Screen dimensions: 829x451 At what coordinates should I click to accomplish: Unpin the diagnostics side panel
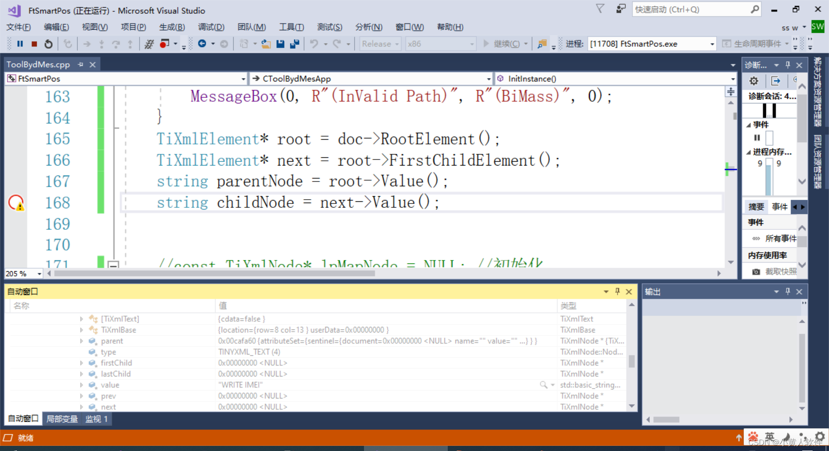(787, 65)
